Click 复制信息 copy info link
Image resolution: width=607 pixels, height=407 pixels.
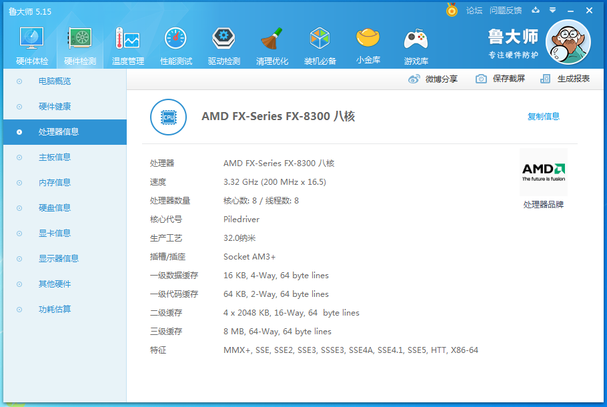[544, 116]
